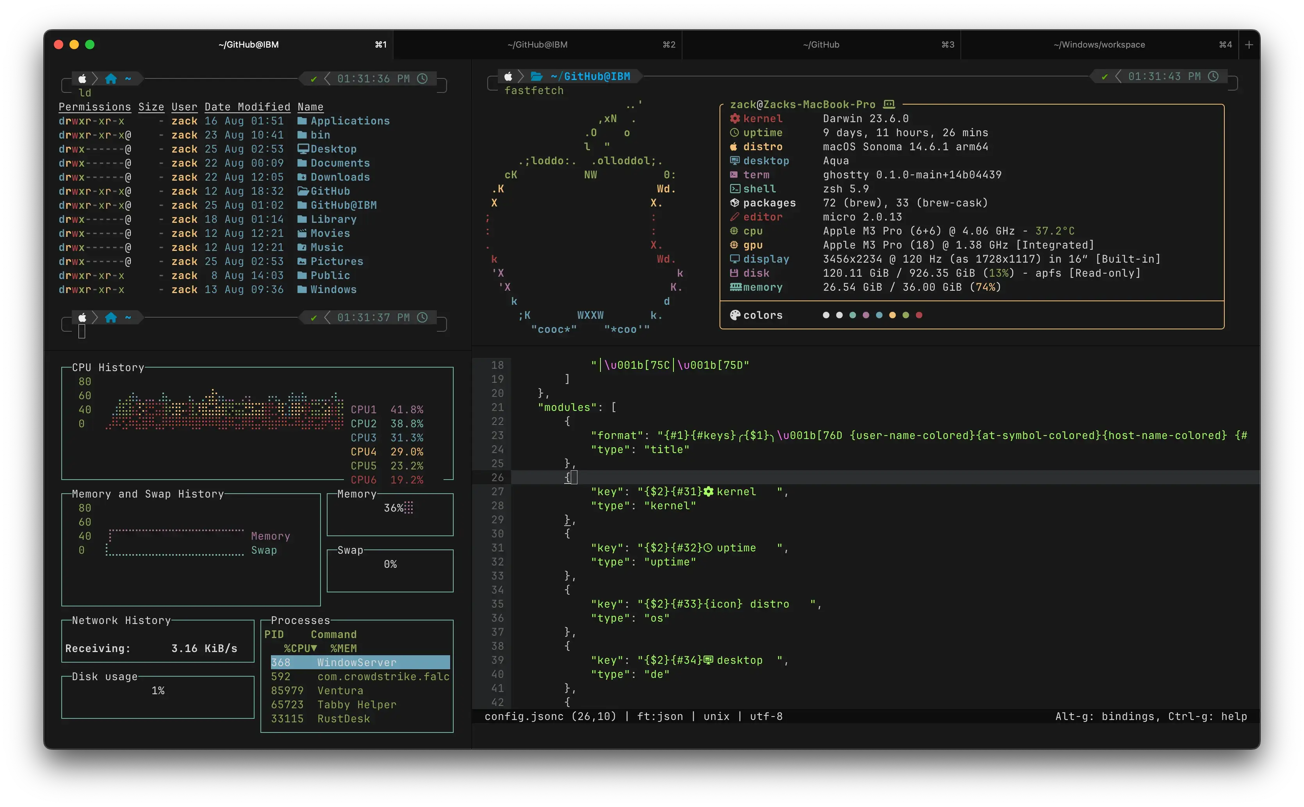Open a new tab with the plus button

[x=1249, y=44]
